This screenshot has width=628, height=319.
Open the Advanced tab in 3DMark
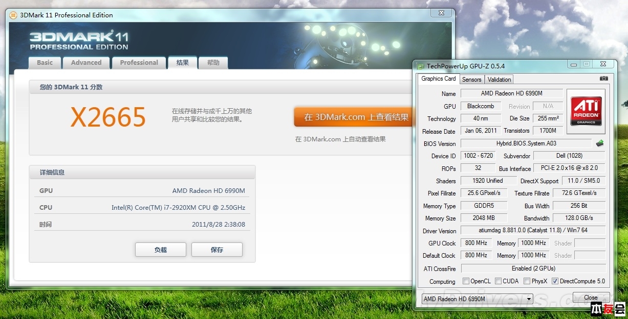[x=86, y=63]
